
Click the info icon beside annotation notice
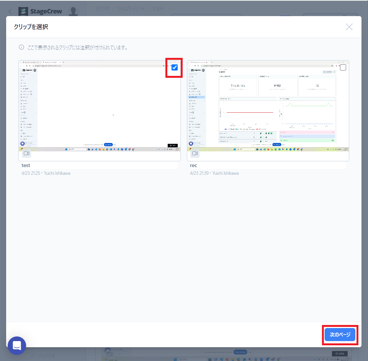coord(21,48)
